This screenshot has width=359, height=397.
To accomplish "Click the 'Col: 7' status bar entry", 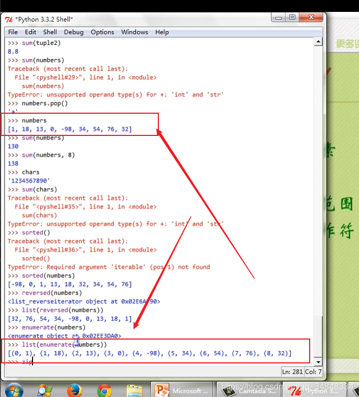I will click(x=313, y=372).
